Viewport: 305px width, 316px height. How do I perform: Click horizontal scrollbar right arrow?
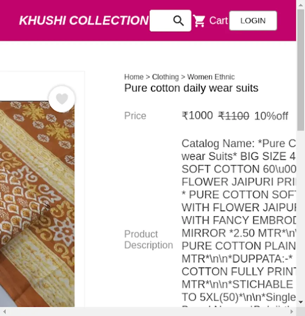coord(292,311)
